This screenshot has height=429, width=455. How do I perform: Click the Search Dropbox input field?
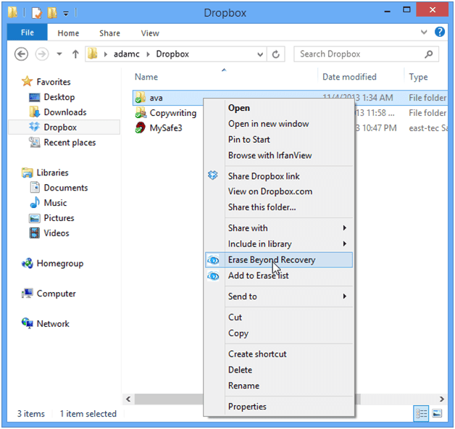coord(366,54)
